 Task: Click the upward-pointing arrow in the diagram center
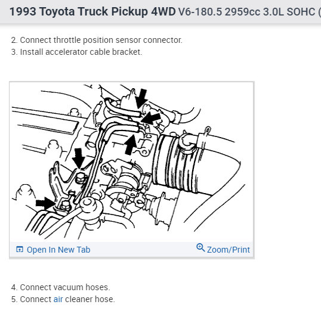(131, 145)
